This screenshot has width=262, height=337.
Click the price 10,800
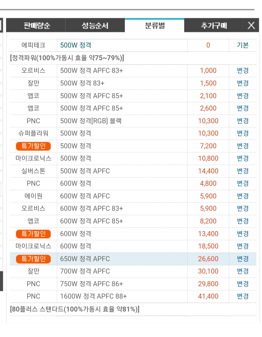[208, 158]
